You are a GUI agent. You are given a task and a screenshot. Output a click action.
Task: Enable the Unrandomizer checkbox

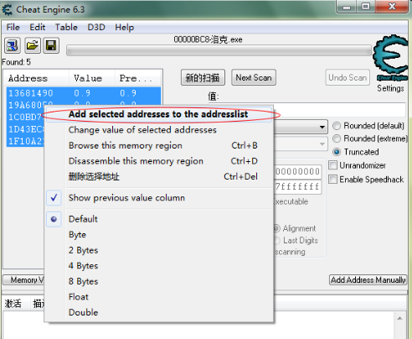tap(332, 165)
